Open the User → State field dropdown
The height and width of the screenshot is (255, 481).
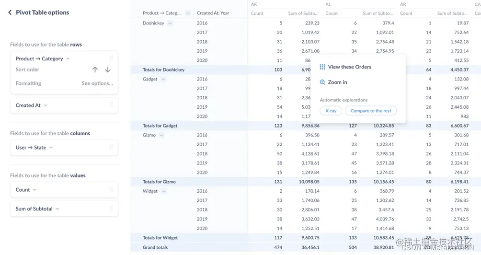point(51,148)
